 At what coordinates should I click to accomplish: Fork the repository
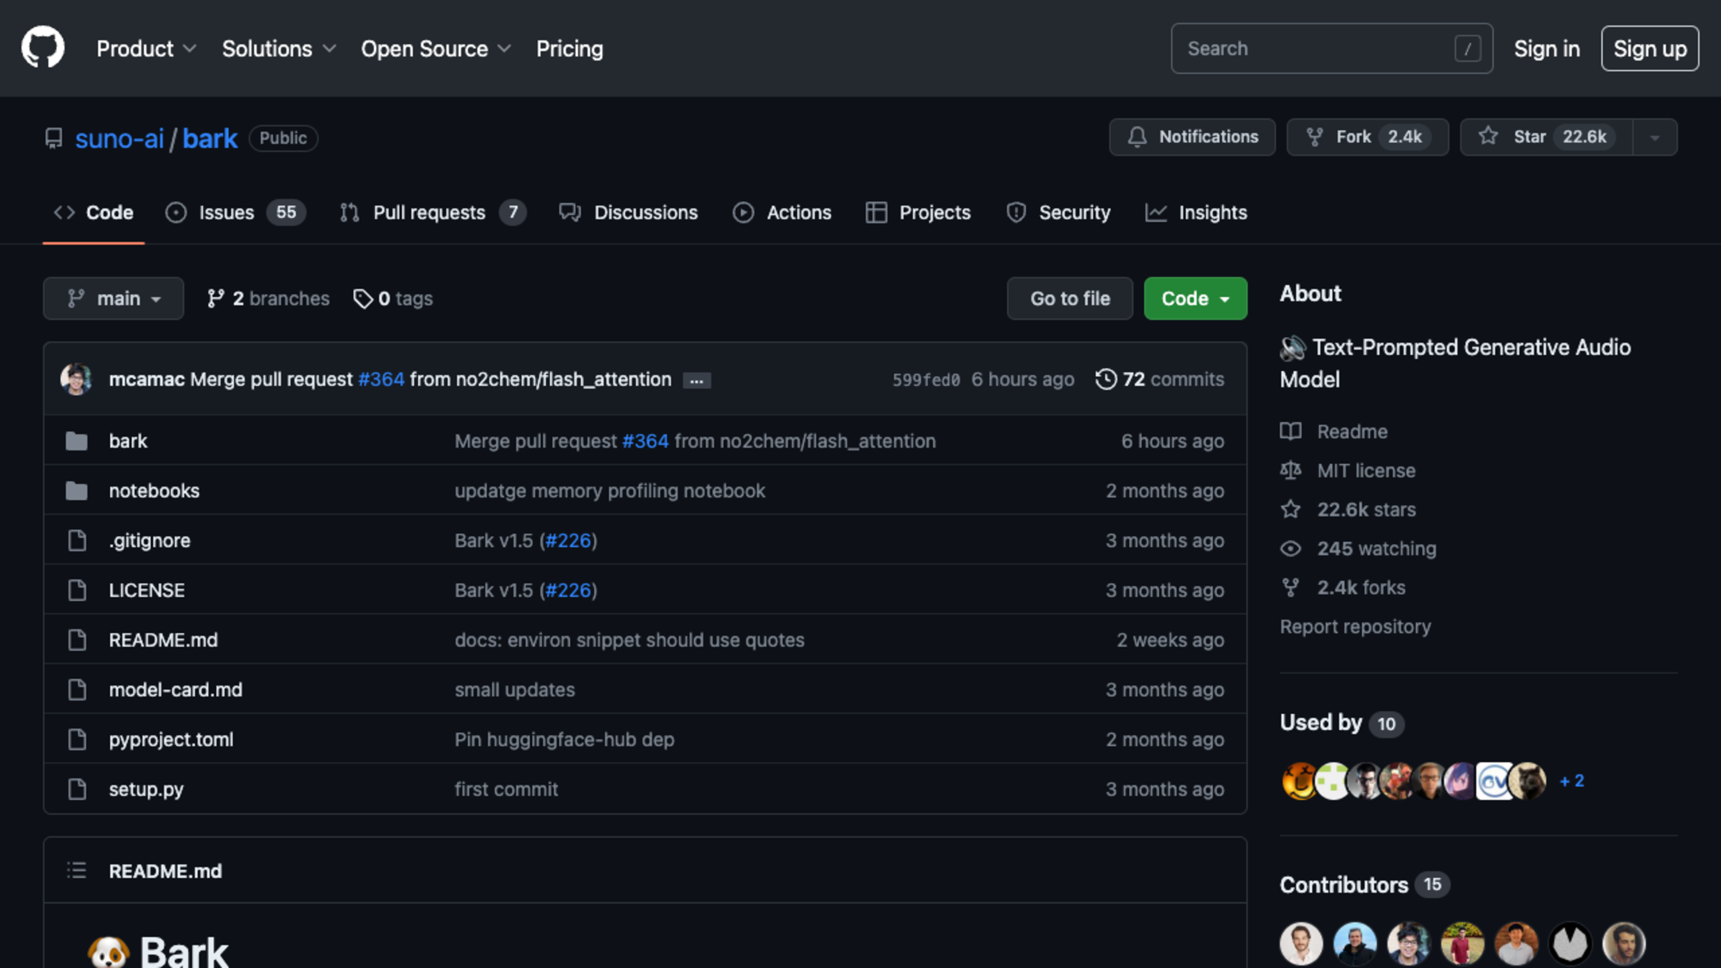(1367, 137)
